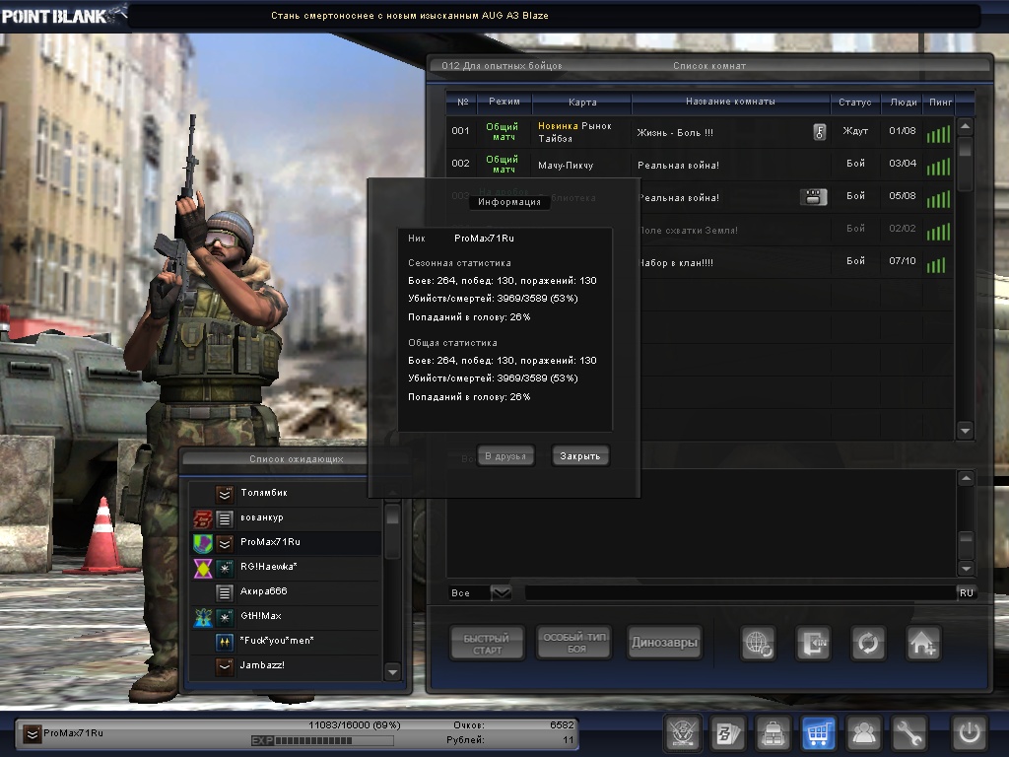Open settings via the wrench icon
Viewport: 1009px width, 757px height.
coord(908,732)
